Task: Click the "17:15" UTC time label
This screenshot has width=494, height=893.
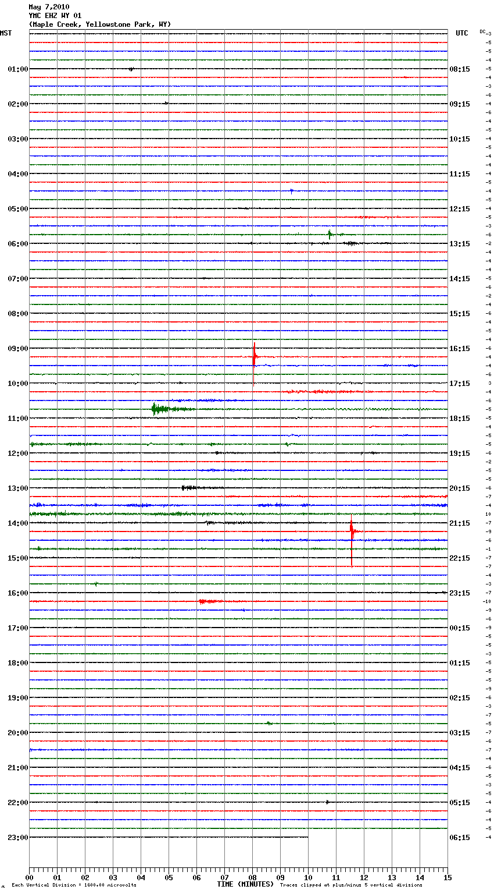Action: 460,384
